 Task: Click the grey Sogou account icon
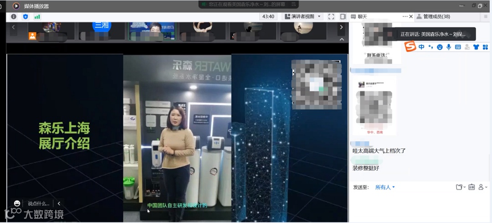click(467, 47)
